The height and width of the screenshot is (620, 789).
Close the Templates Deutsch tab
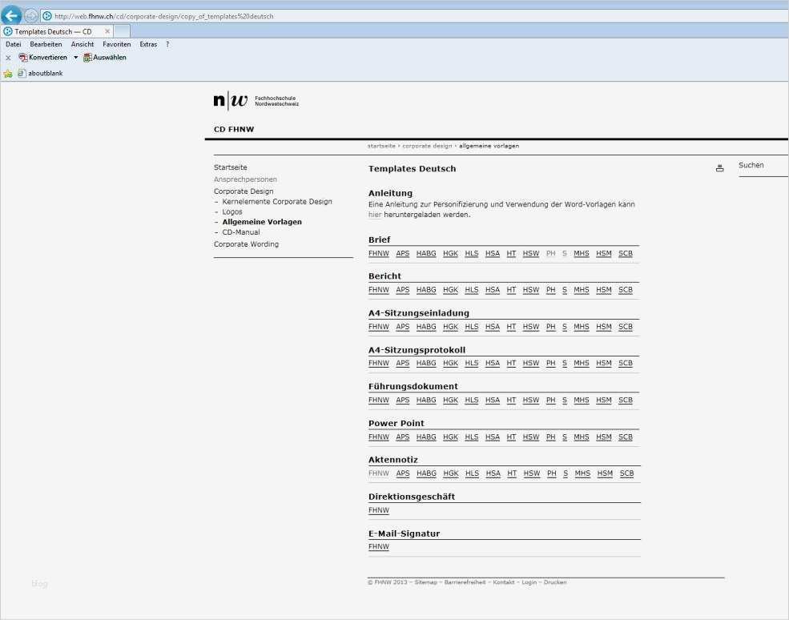pyautogui.click(x=107, y=31)
